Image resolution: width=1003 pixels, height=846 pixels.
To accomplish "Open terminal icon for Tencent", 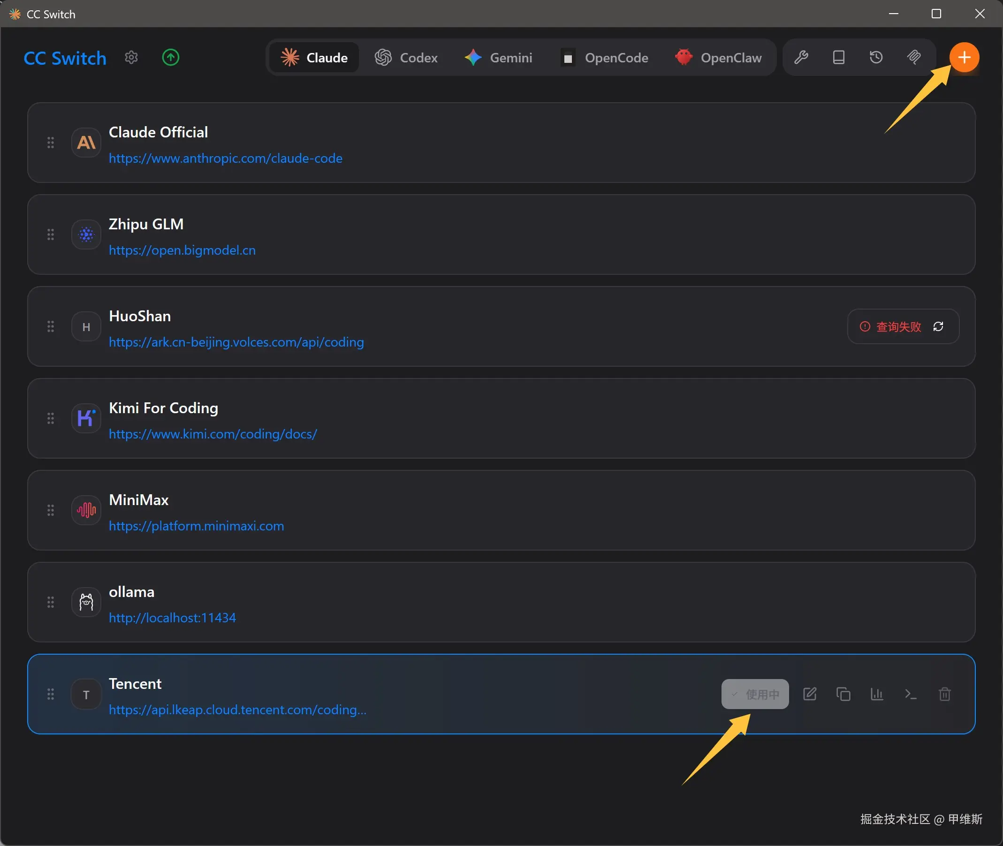I will pos(911,694).
